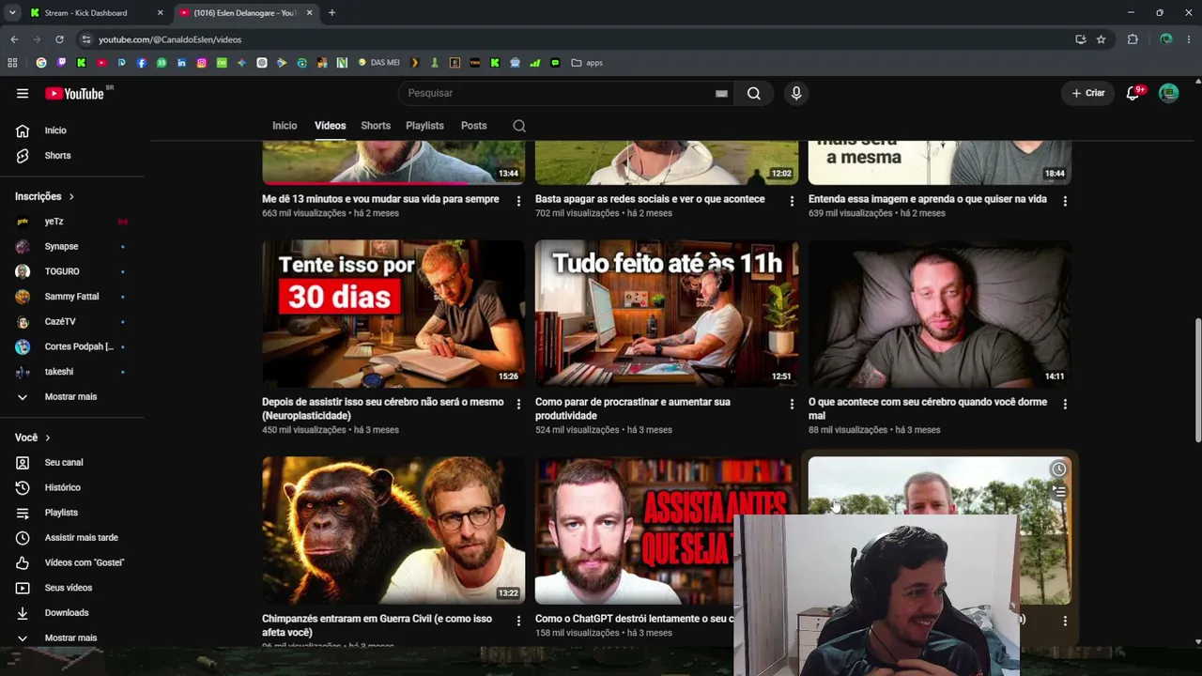
Task: Open the chimpanzee video thumbnail
Action: [x=393, y=530]
